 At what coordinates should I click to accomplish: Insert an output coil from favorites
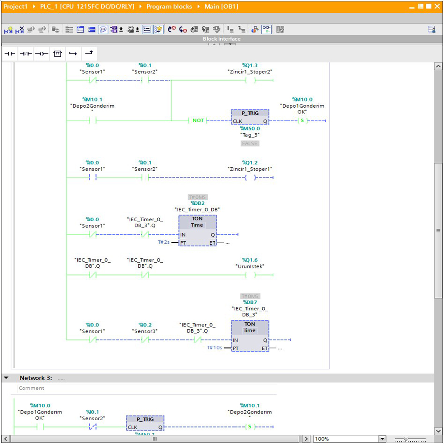pyautogui.click(x=42, y=54)
